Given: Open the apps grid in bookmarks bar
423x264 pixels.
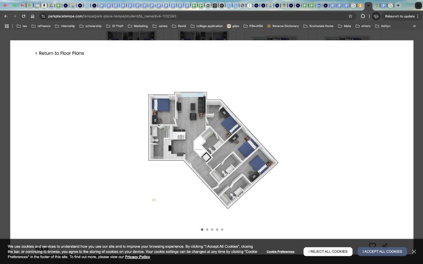Looking at the screenshot, I should click(x=7, y=26).
